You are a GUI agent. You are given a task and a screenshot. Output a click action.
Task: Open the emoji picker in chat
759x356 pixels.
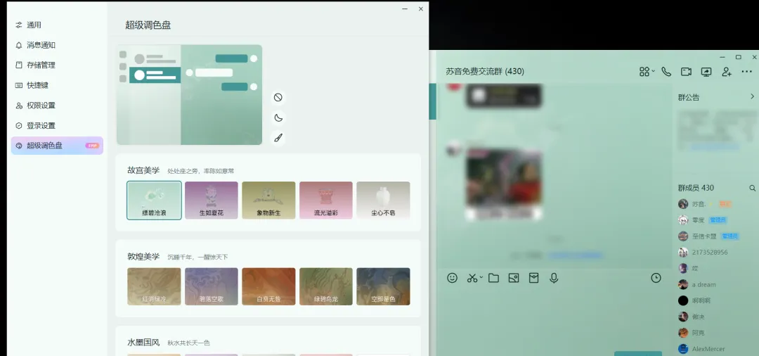click(453, 278)
